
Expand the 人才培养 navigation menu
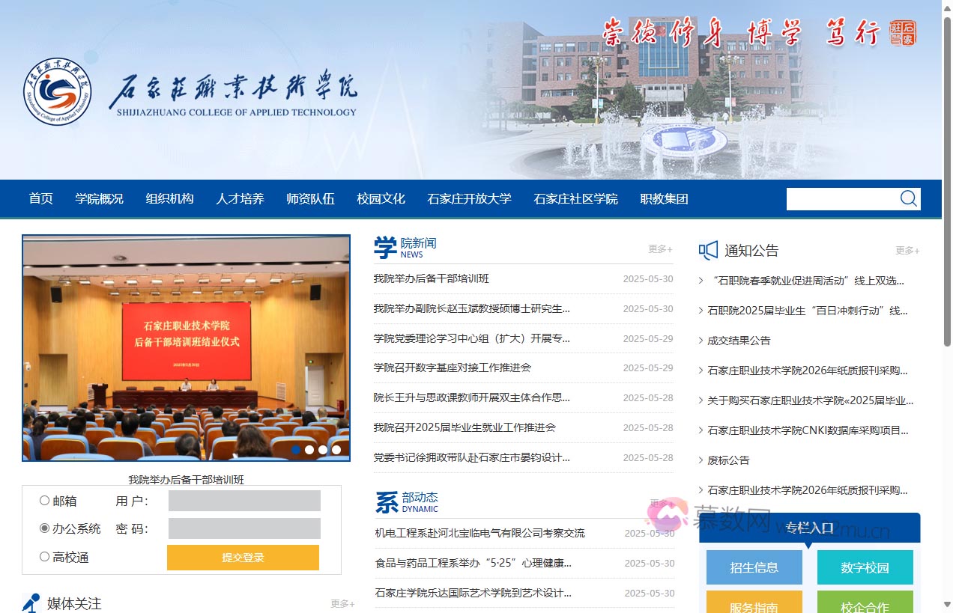240,198
